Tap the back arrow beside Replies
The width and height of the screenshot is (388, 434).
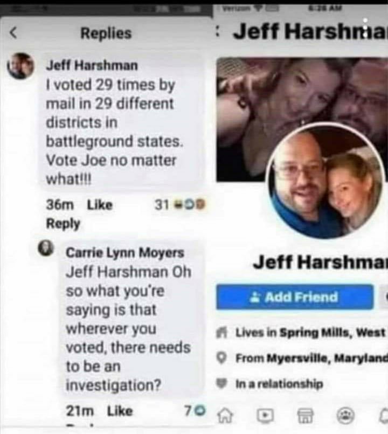click(13, 33)
